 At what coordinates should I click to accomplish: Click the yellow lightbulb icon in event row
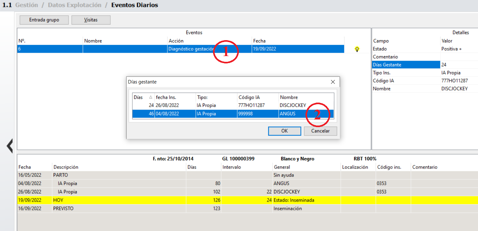[357, 49]
